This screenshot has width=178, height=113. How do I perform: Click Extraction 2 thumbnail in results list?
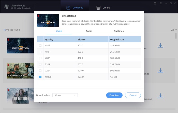pyautogui.click(x=20, y=45)
